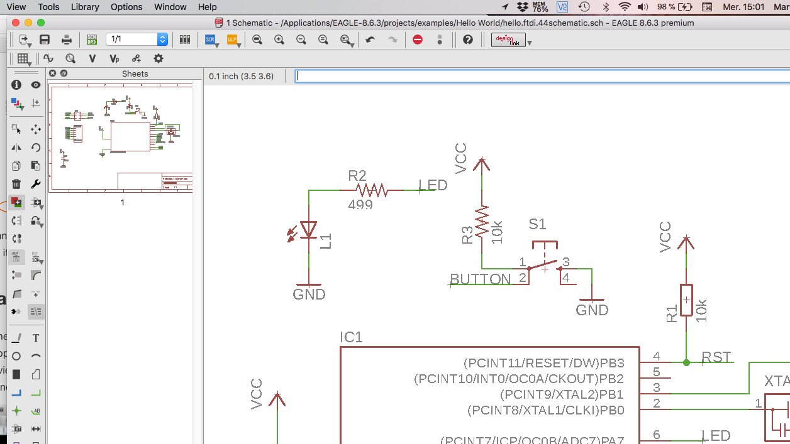This screenshot has width=790, height=444.
Task: Select the Dimension arrow tool
Action: click(36, 429)
